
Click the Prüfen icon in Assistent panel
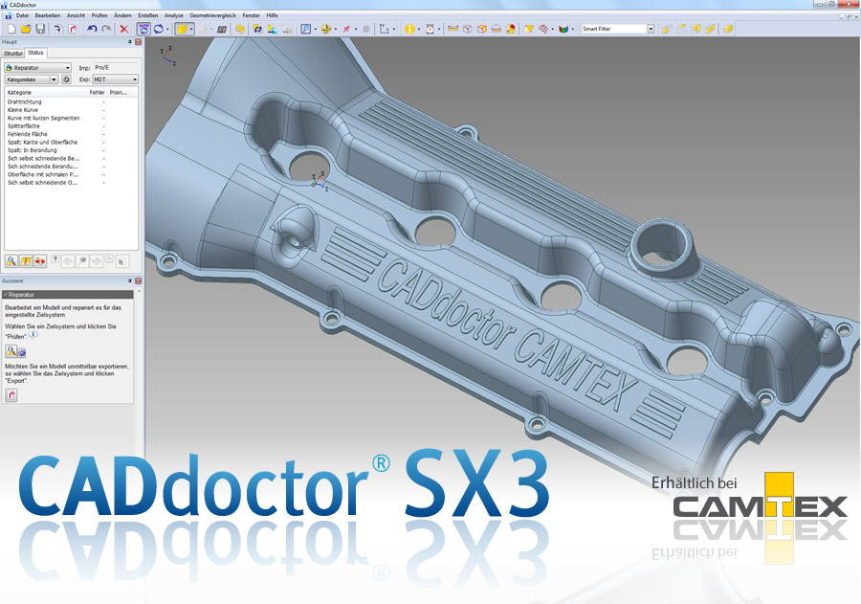coord(11,350)
